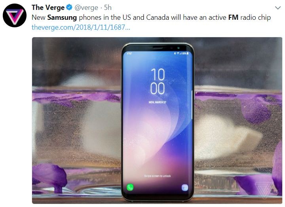Screen dimensions: 285x207
Task: Click the MON, MARCH 27 date text
Action: (x=158, y=103)
